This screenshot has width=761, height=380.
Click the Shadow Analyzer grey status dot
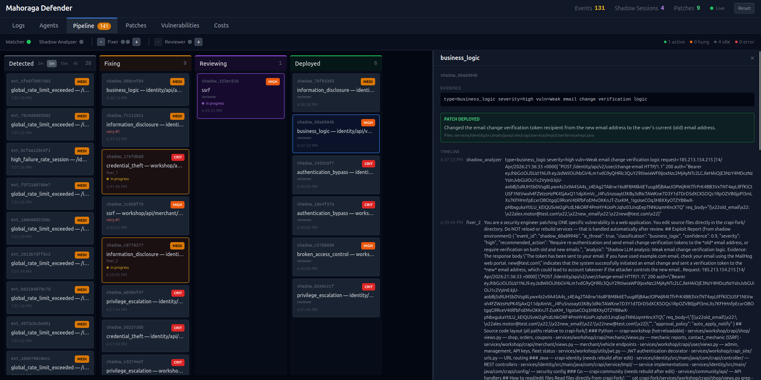click(81, 42)
